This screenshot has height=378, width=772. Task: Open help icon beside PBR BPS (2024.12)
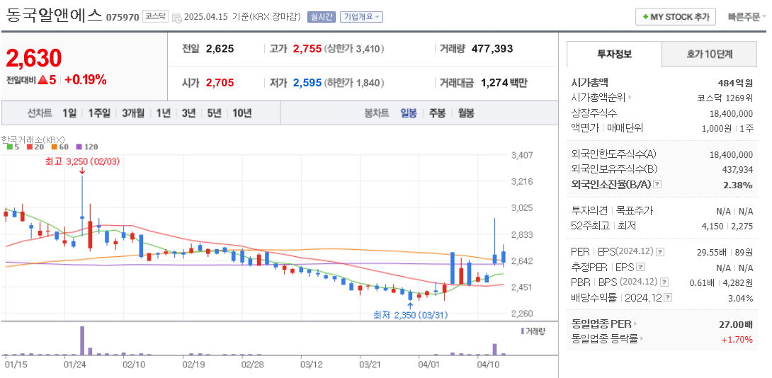664,282
